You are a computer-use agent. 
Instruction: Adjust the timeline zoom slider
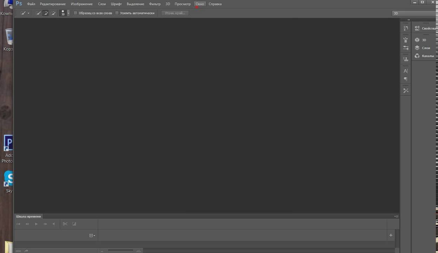[121, 251]
